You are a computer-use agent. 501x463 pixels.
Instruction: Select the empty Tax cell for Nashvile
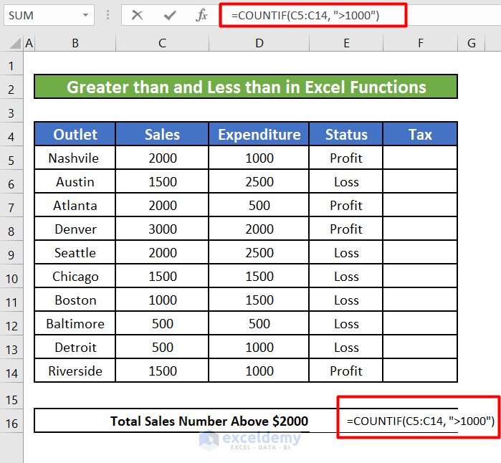pyautogui.click(x=421, y=158)
